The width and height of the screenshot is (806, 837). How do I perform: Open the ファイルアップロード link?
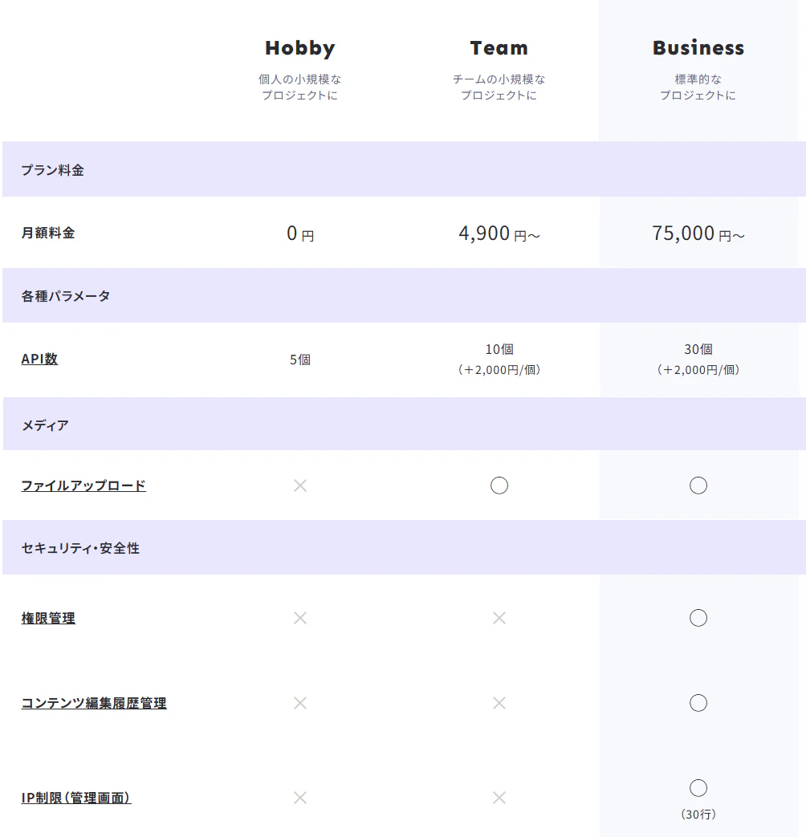(83, 486)
